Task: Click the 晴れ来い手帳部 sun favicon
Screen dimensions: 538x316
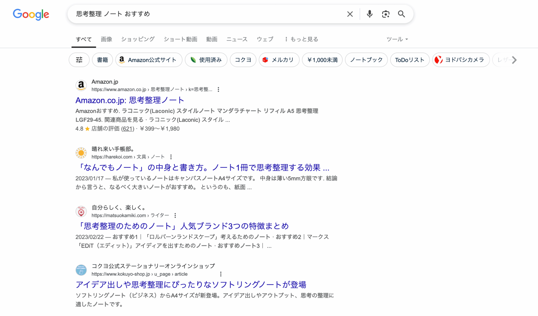Action: point(81,153)
